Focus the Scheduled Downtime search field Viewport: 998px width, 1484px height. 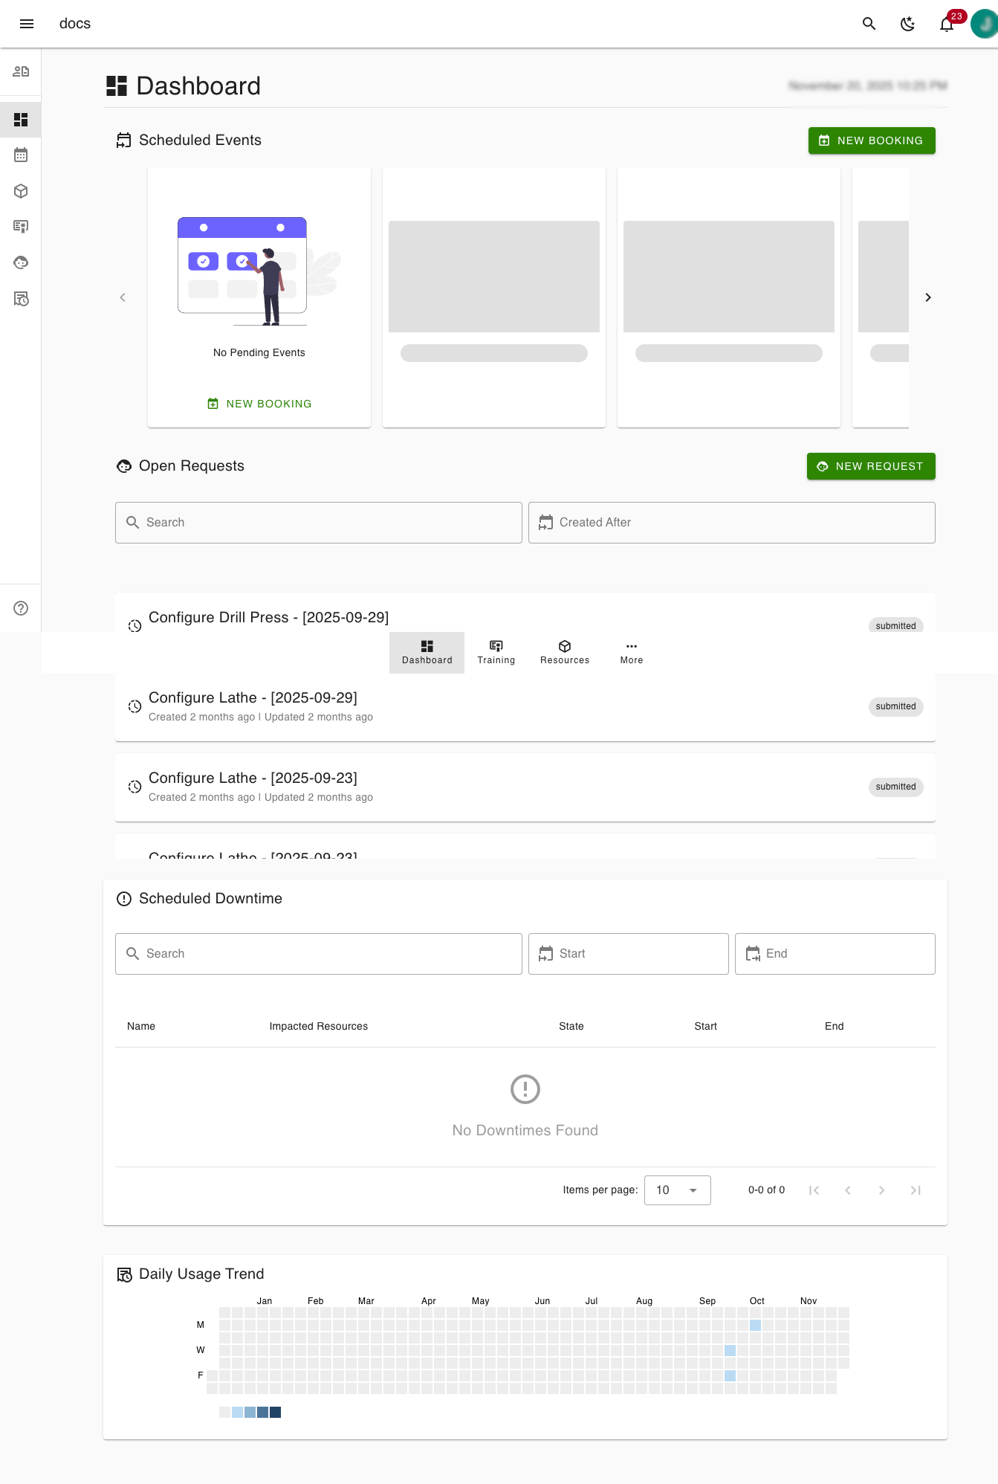[x=319, y=954]
